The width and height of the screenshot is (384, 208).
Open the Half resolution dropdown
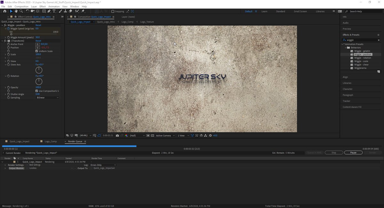tap(136, 135)
